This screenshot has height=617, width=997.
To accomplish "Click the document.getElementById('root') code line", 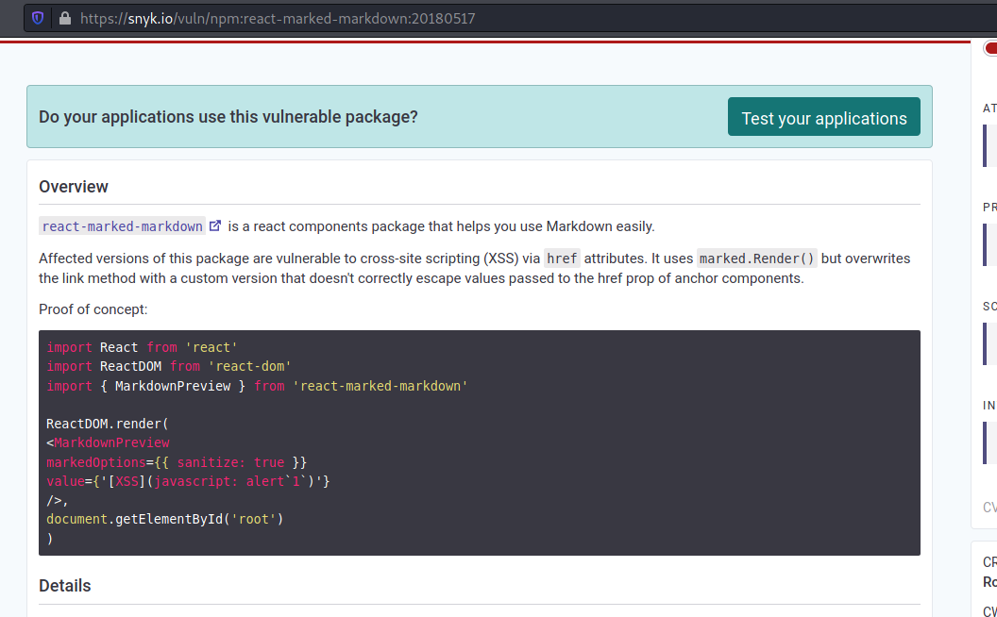I will pyautogui.click(x=164, y=519).
